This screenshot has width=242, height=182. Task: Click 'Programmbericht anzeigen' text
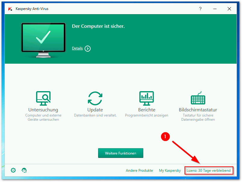coord(147,115)
